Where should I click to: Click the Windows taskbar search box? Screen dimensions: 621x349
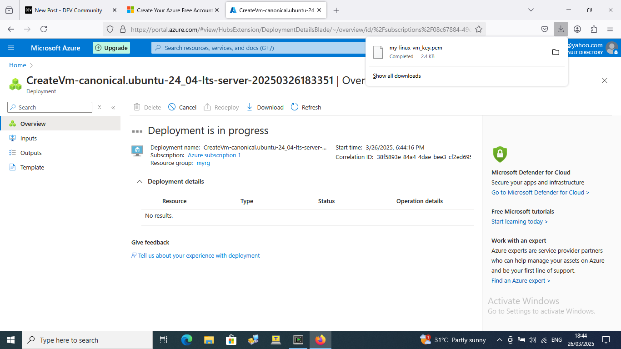(87, 340)
